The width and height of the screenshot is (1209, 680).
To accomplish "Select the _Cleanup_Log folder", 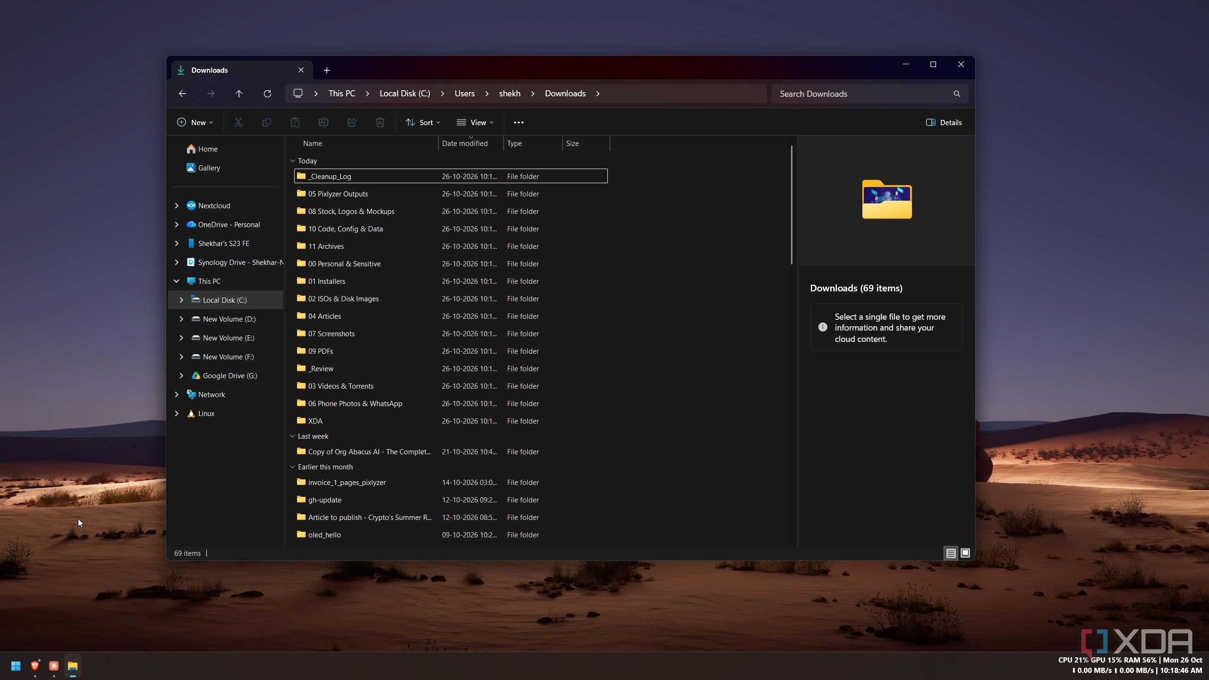I will coord(451,176).
